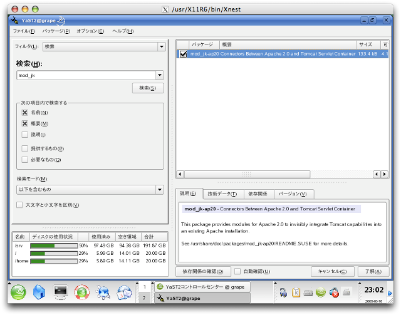Image resolution: width=401 pixels, height=315 pixels.
Task: Open the SUSE start menu icon
Action: point(16,292)
